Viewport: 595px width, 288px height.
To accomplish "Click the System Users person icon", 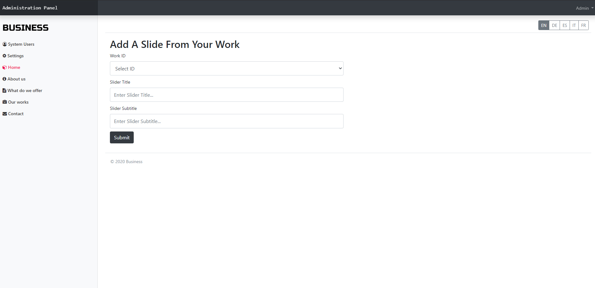I will click(5, 44).
